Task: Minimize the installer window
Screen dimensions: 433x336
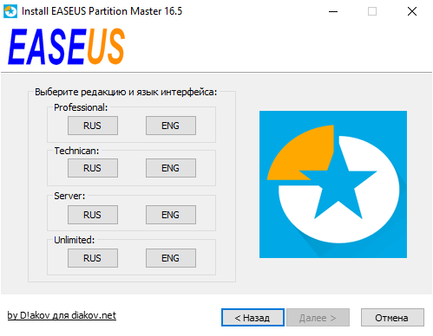Action: click(333, 11)
